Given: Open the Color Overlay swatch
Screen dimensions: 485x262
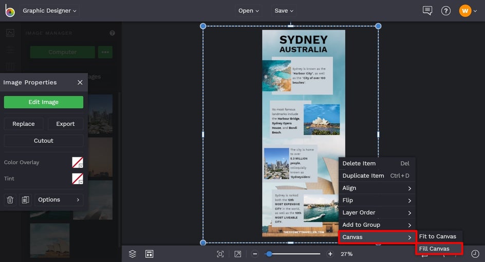Looking at the screenshot, I should (x=78, y=163).
